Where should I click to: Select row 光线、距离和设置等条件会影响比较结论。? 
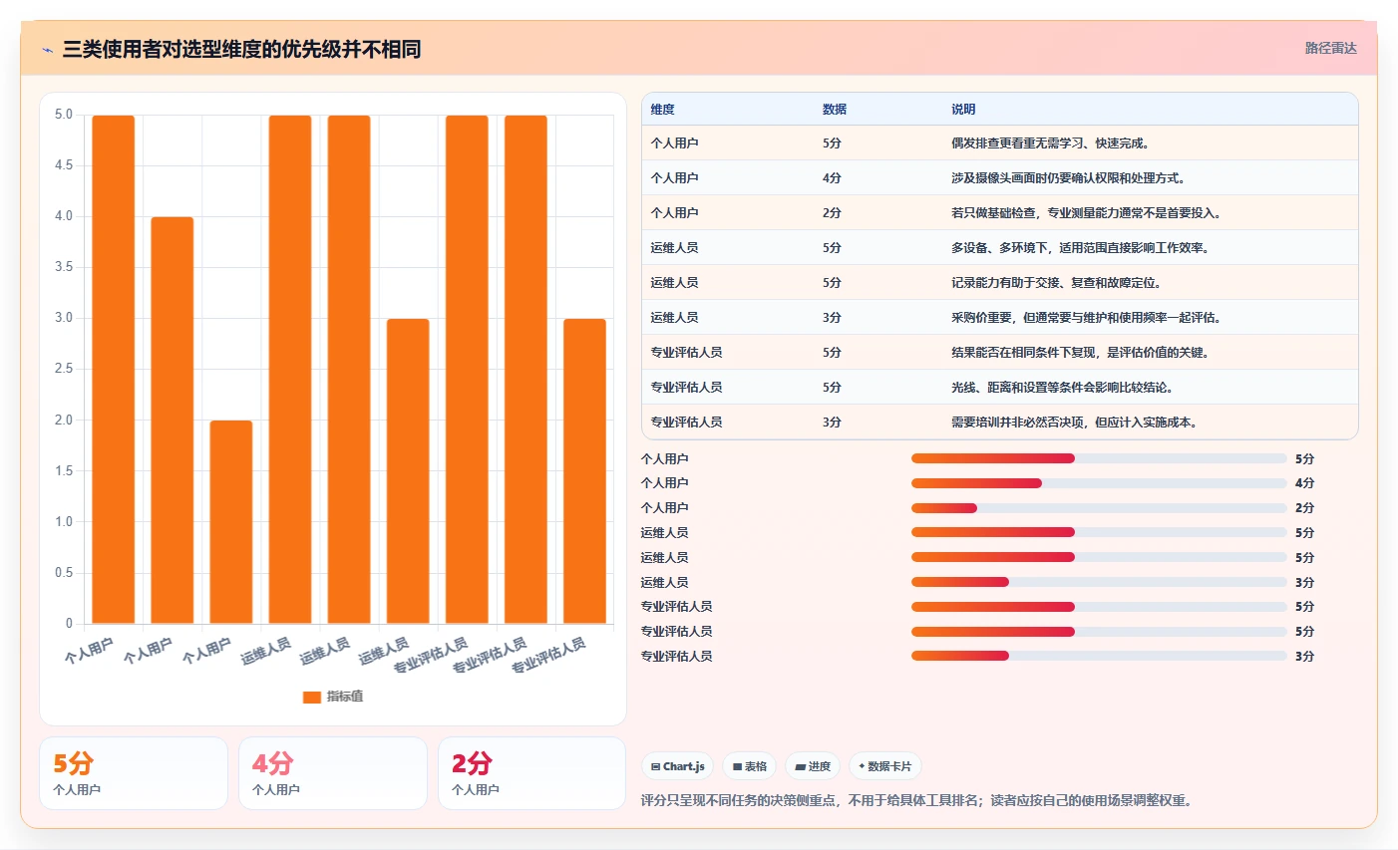(x=1000, y=388)
